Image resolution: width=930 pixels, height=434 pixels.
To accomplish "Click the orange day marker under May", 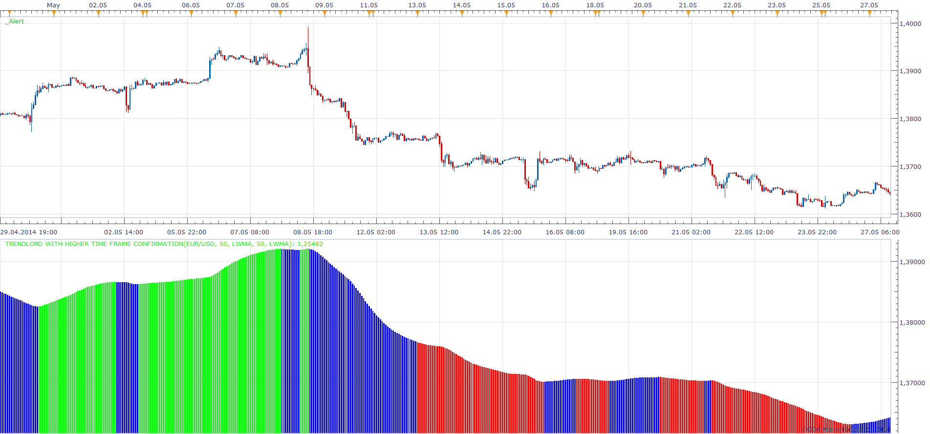I will [x=53, y=14].
